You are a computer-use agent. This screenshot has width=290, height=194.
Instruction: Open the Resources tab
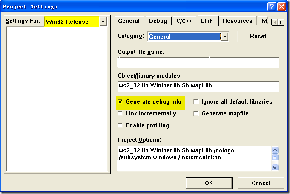point(237,21)
